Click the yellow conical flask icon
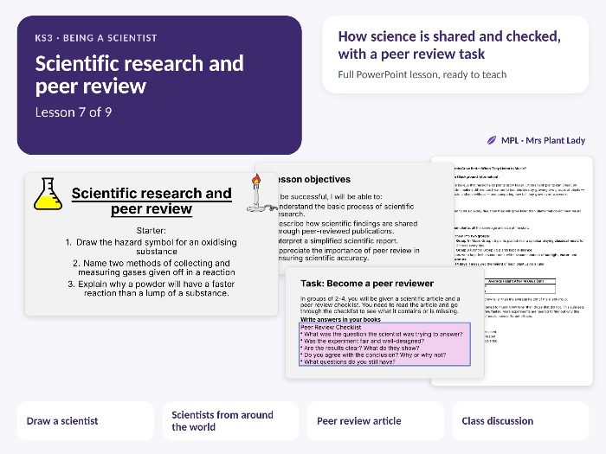The width and height of the screenshot is (606, 454). click(48, 195)
